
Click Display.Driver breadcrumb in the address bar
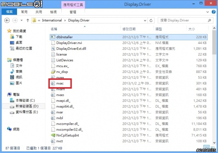(x=79, y=20)
